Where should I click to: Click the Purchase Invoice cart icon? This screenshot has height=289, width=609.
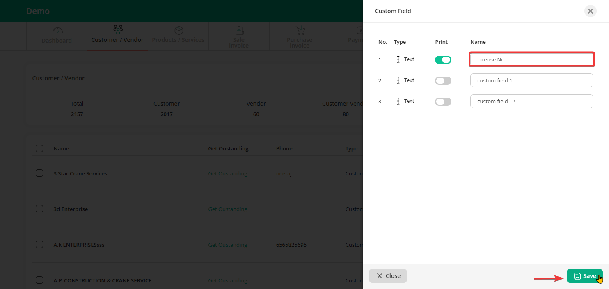[300, 31]
